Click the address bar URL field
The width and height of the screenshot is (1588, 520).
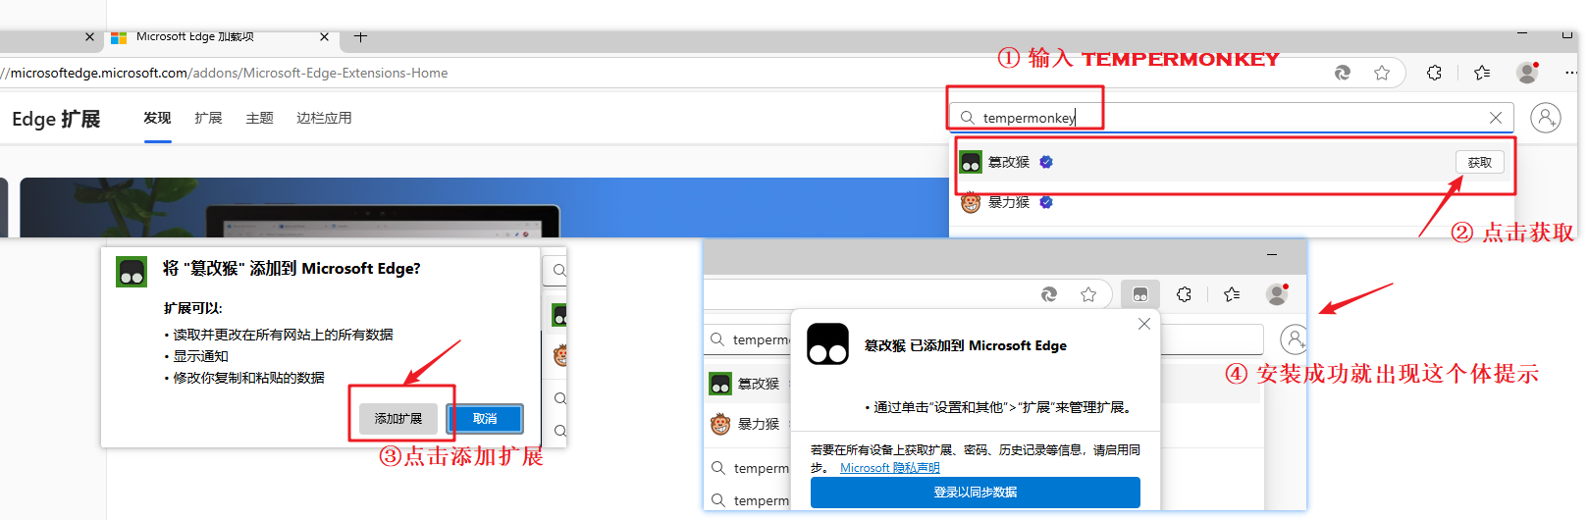coord(224,73)
